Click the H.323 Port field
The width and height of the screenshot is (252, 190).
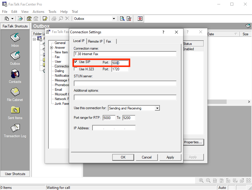click(x=120, y=69)
